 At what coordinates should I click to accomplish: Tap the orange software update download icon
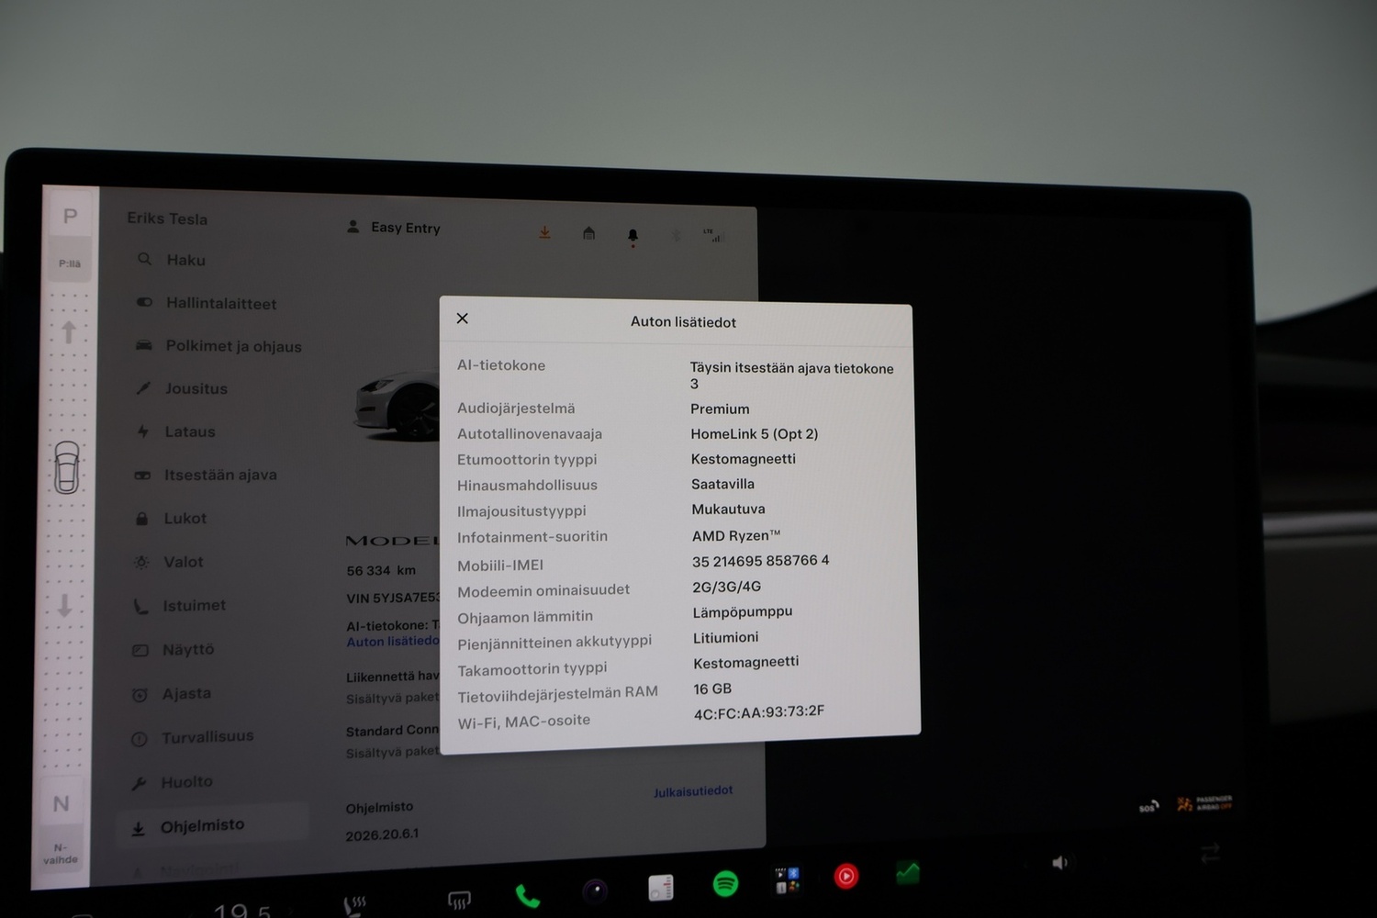(544, 232)
